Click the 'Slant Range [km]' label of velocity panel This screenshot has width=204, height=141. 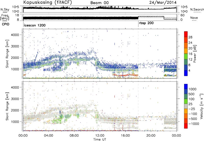(7, 106)
